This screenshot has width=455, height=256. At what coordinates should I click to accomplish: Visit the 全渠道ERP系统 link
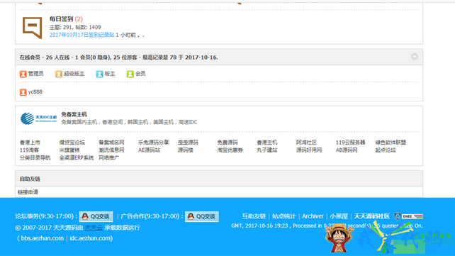77,158
